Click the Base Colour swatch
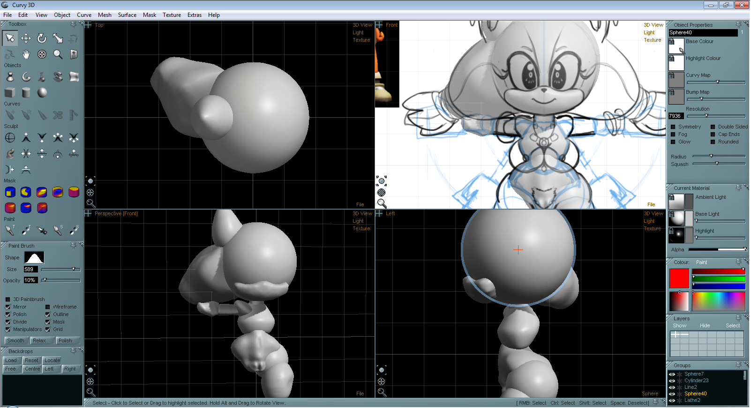Image resolution: width=751 pixels, height=408 pixels. [x=676, y=46]
